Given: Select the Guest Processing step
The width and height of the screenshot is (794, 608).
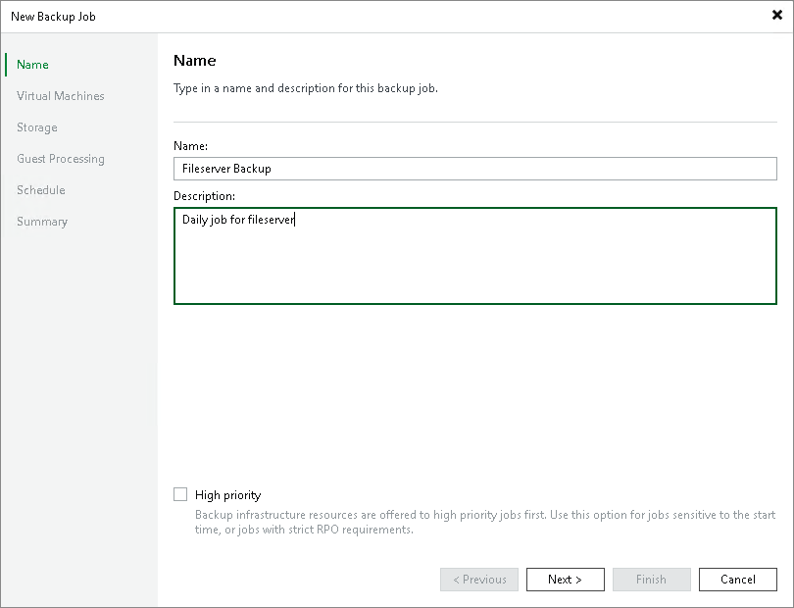Looking at the screenshot, I should click(60, 158).
